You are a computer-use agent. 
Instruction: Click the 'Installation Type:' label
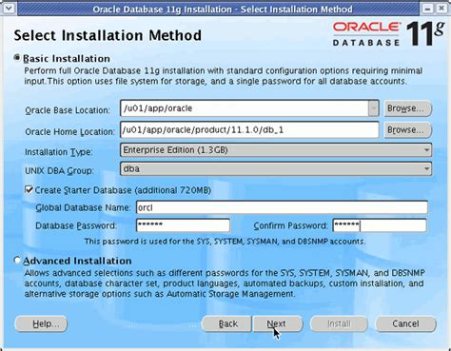pyautogui.click(x=59, y=152)
